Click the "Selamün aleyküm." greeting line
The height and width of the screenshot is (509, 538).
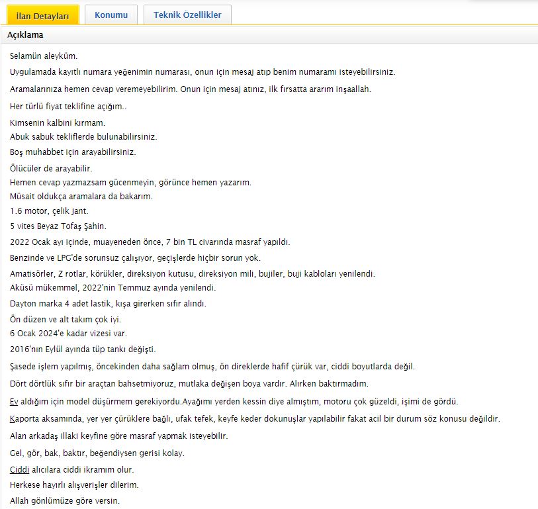tap(48, 56)
